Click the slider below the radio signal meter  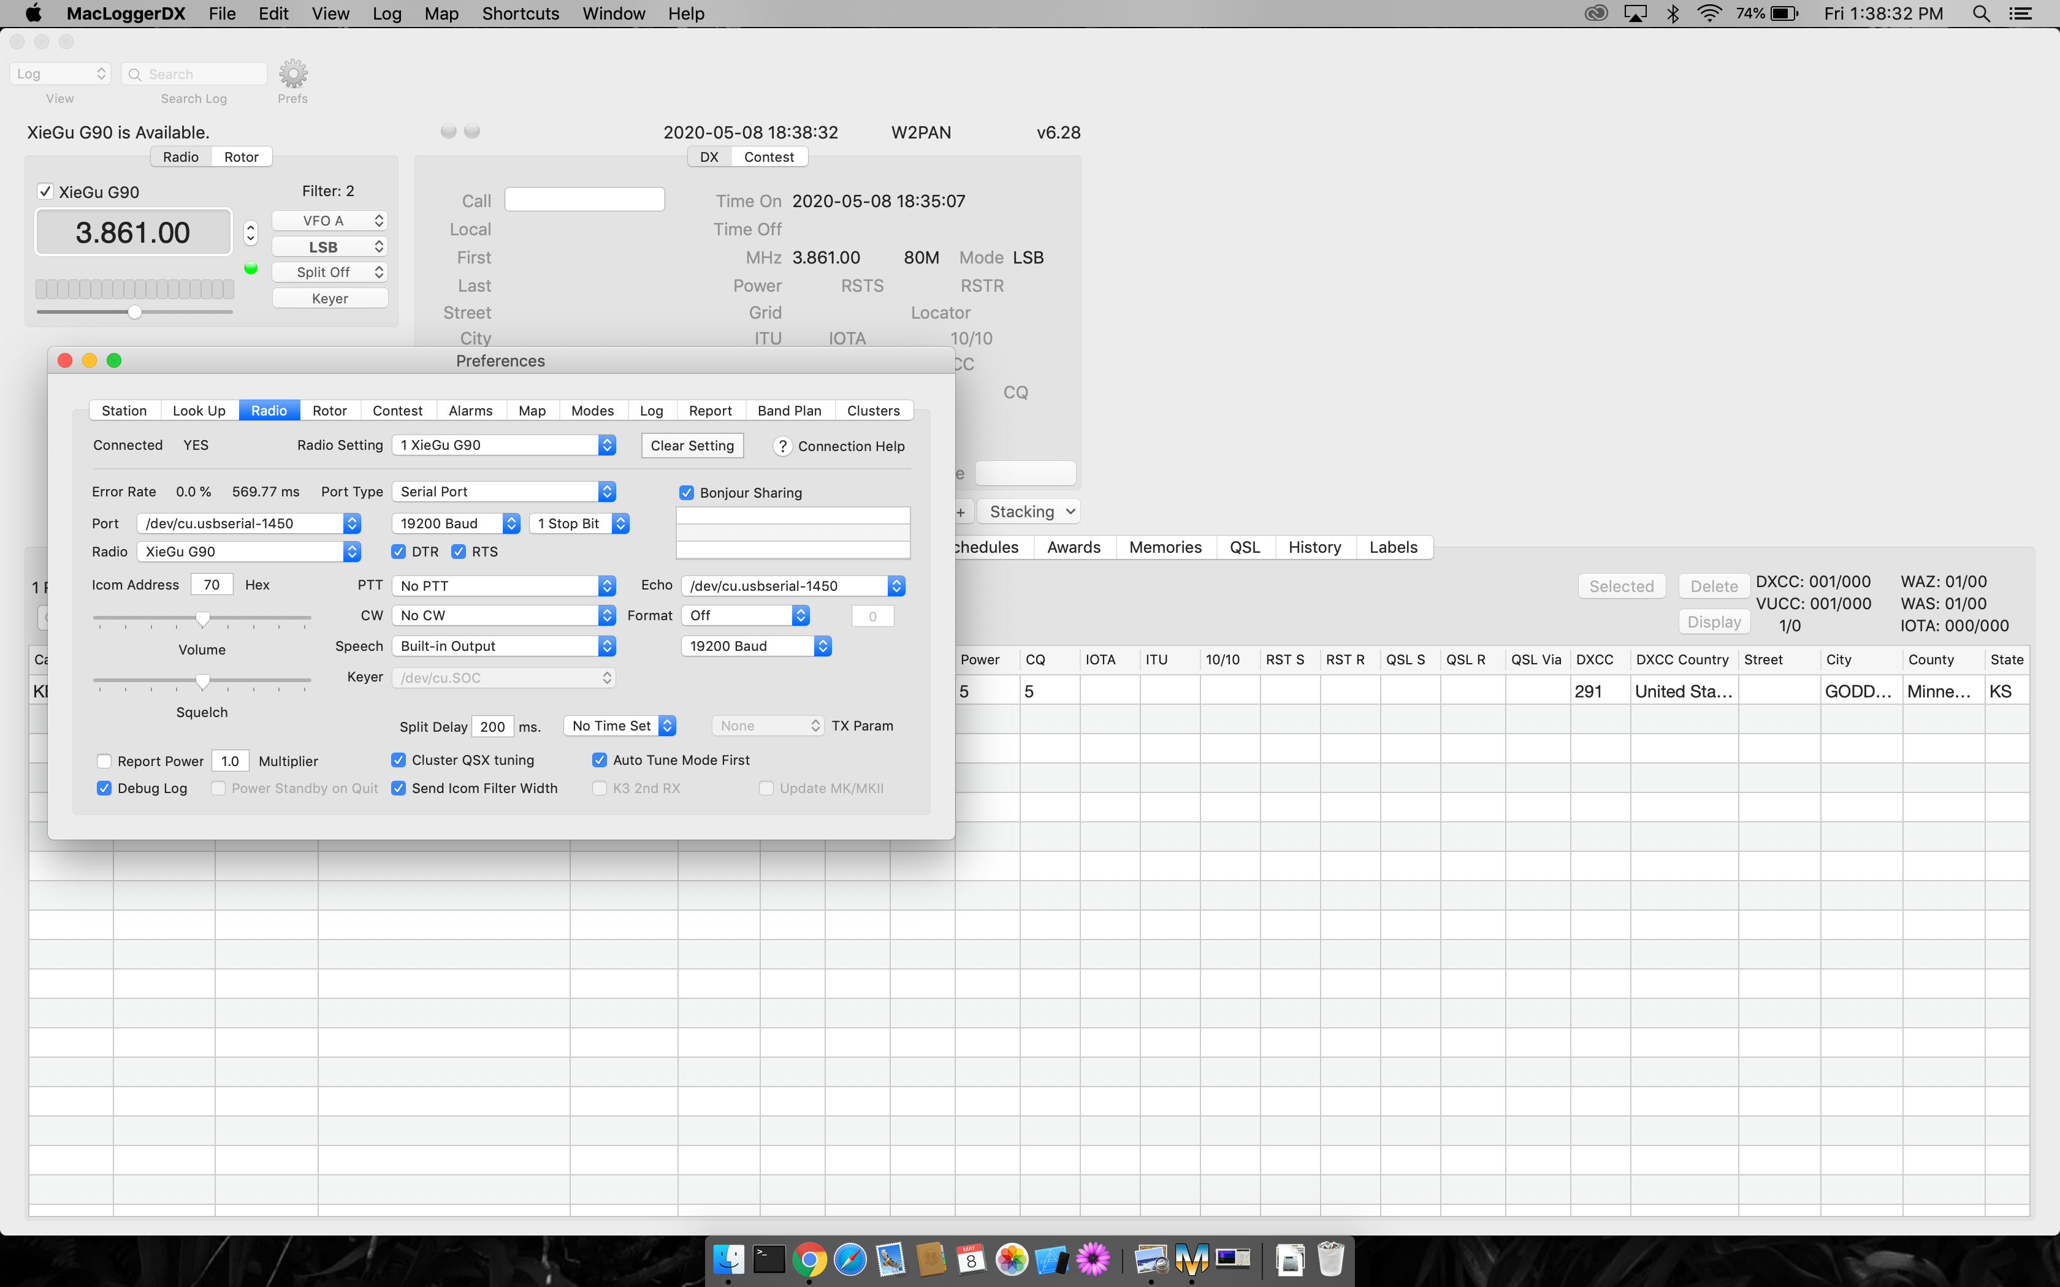[x=134, y=313]
